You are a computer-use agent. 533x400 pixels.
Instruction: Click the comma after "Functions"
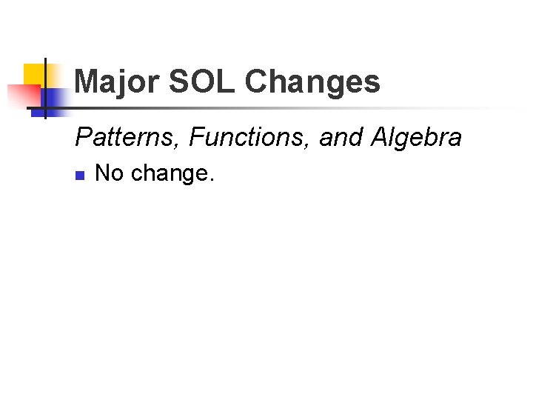(x=308, y=144)
